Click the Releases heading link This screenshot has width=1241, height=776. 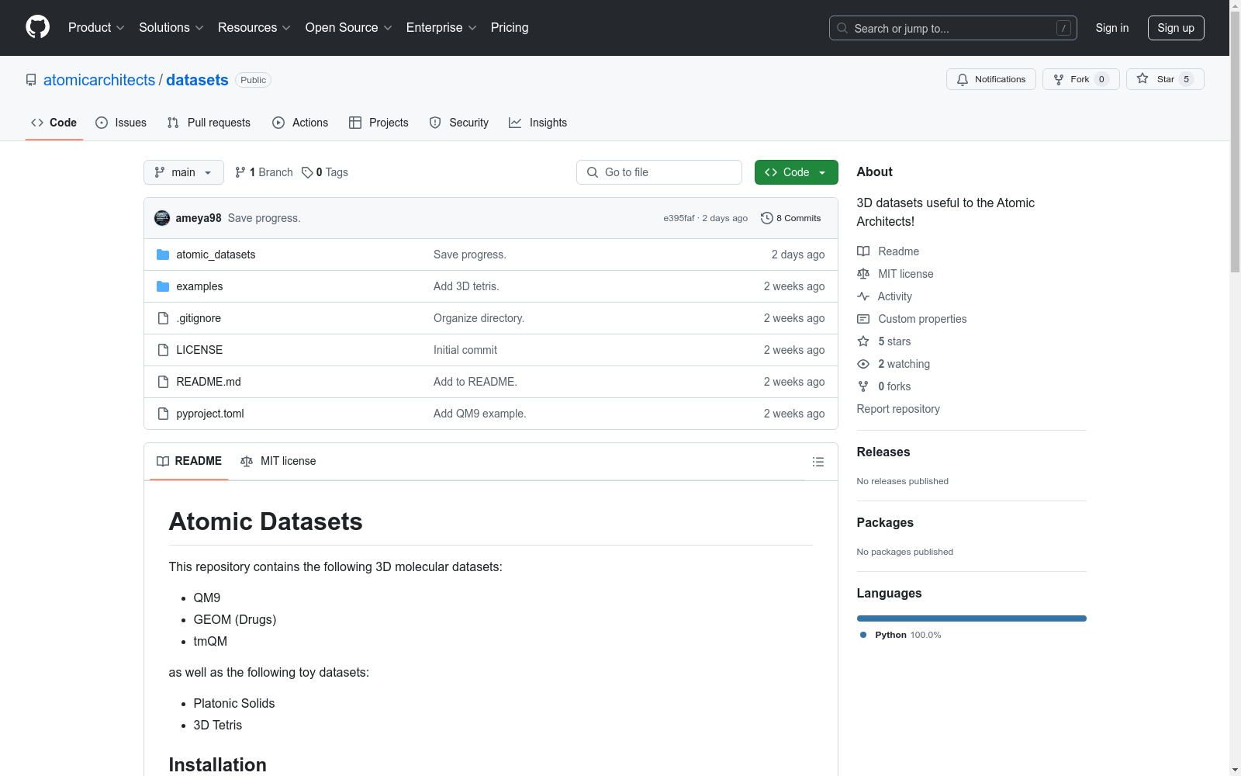point(883,452)
